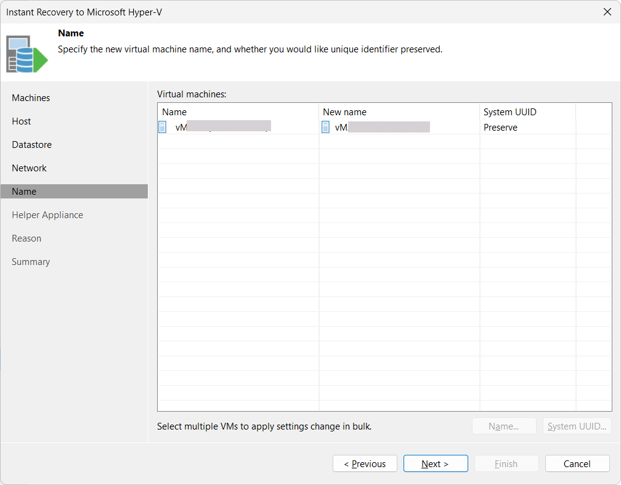Open the Helper Appliance step
621x485 pixels.
47,214
